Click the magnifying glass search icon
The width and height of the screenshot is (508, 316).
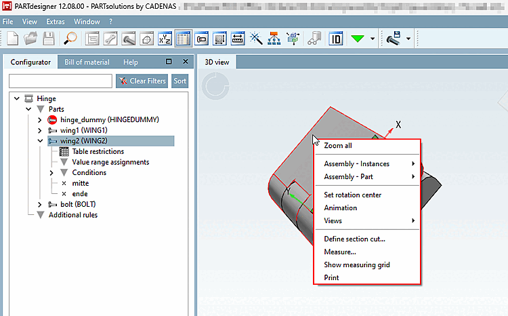coord(70,39)
